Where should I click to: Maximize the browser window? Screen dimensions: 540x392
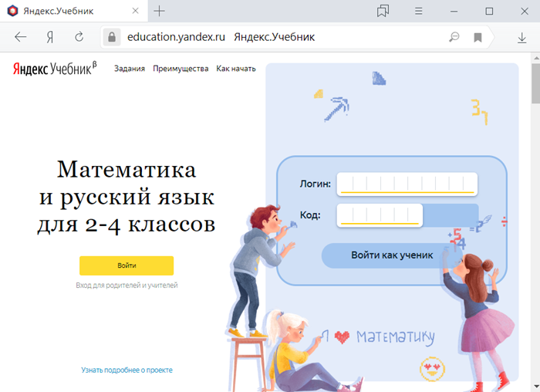click(489, 12)
